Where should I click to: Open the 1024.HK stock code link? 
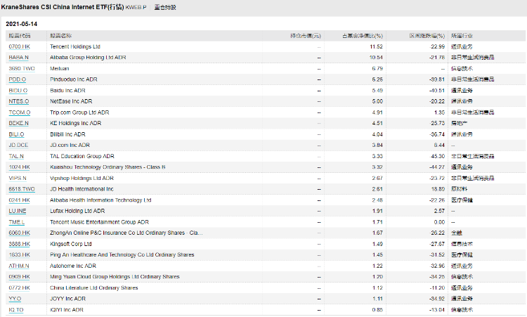click(x=19, y=167)
